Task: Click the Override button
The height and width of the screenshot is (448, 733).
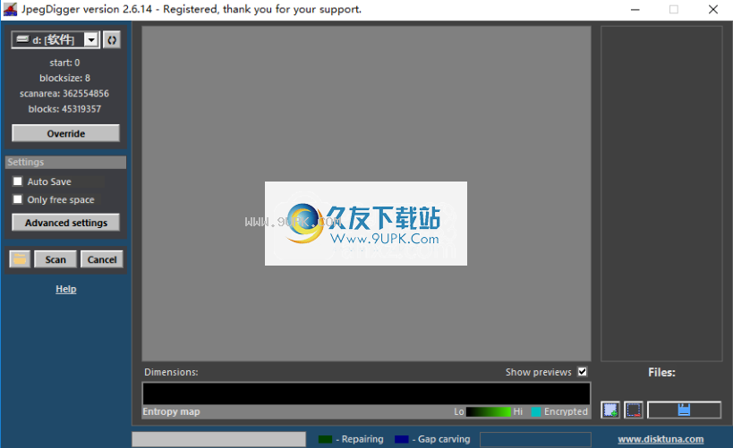Action: [x=65, y=133]
